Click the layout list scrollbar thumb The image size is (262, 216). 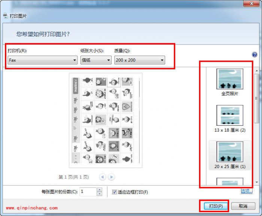point(257,99)
